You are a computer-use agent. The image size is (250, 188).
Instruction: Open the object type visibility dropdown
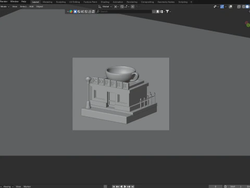click(x=216, y=7)
